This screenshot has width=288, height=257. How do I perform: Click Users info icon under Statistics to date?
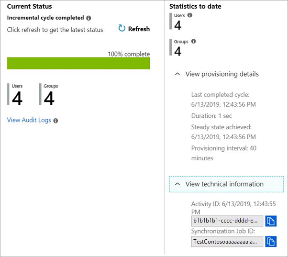[190, 15]
